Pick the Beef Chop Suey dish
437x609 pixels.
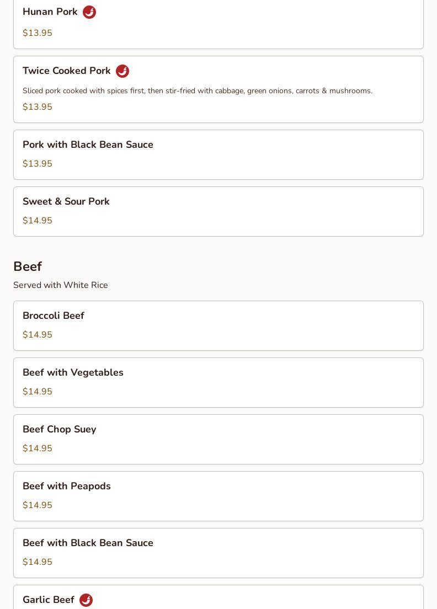60,430
